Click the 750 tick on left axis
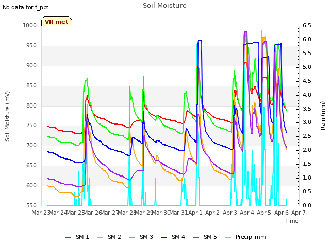330x247 pixels. [x=31, y=126]
